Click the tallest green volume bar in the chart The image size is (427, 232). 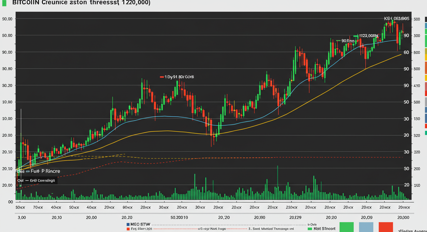pyautogui.click(x=277, y=182)
